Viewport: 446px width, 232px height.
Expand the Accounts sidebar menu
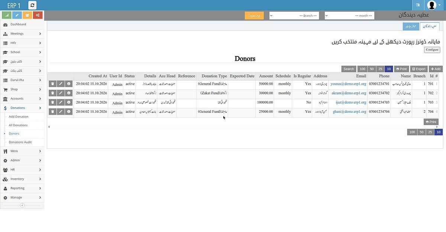tap(22, 99)
